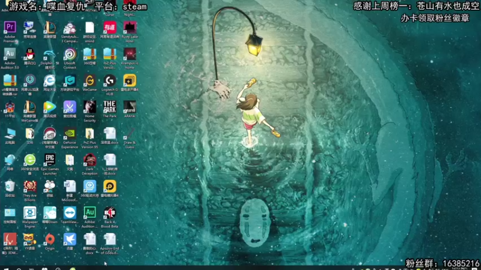Open Tencent Video play icon
Image resolution: width=481 pixels, height=270 pixels.
pos(50,107)
